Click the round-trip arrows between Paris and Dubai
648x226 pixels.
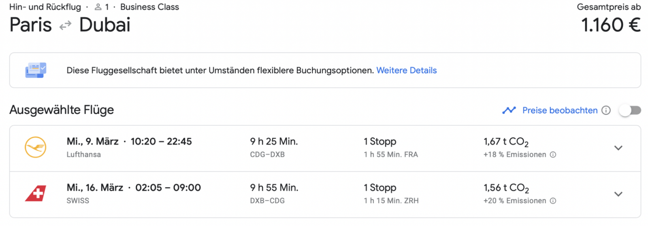click(x=65, y=25)
